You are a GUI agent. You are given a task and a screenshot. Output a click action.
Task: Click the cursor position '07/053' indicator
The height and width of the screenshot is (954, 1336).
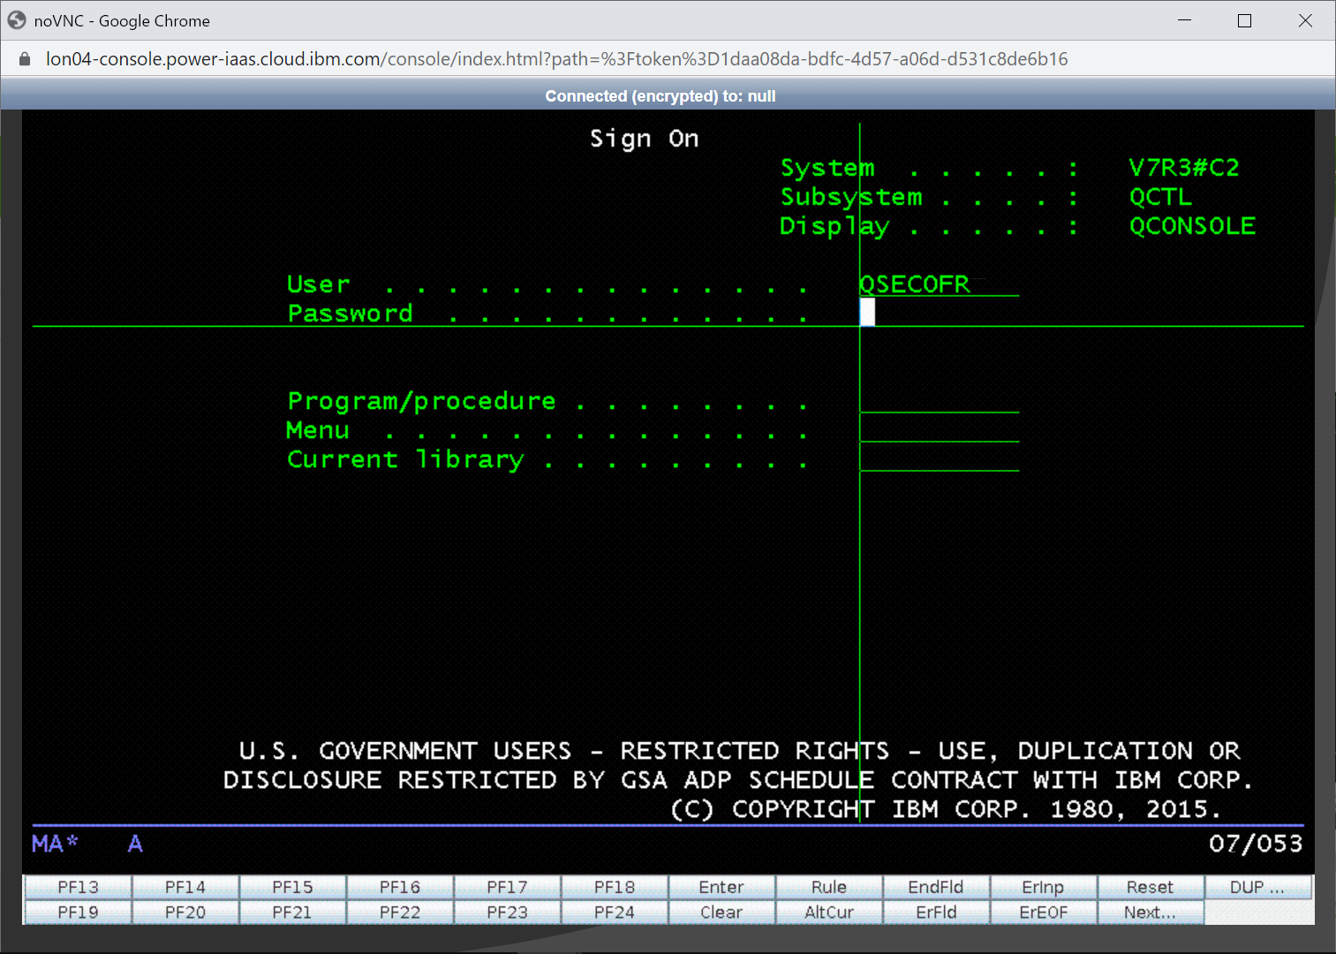pyautogui.click(x=1256, y=844)
